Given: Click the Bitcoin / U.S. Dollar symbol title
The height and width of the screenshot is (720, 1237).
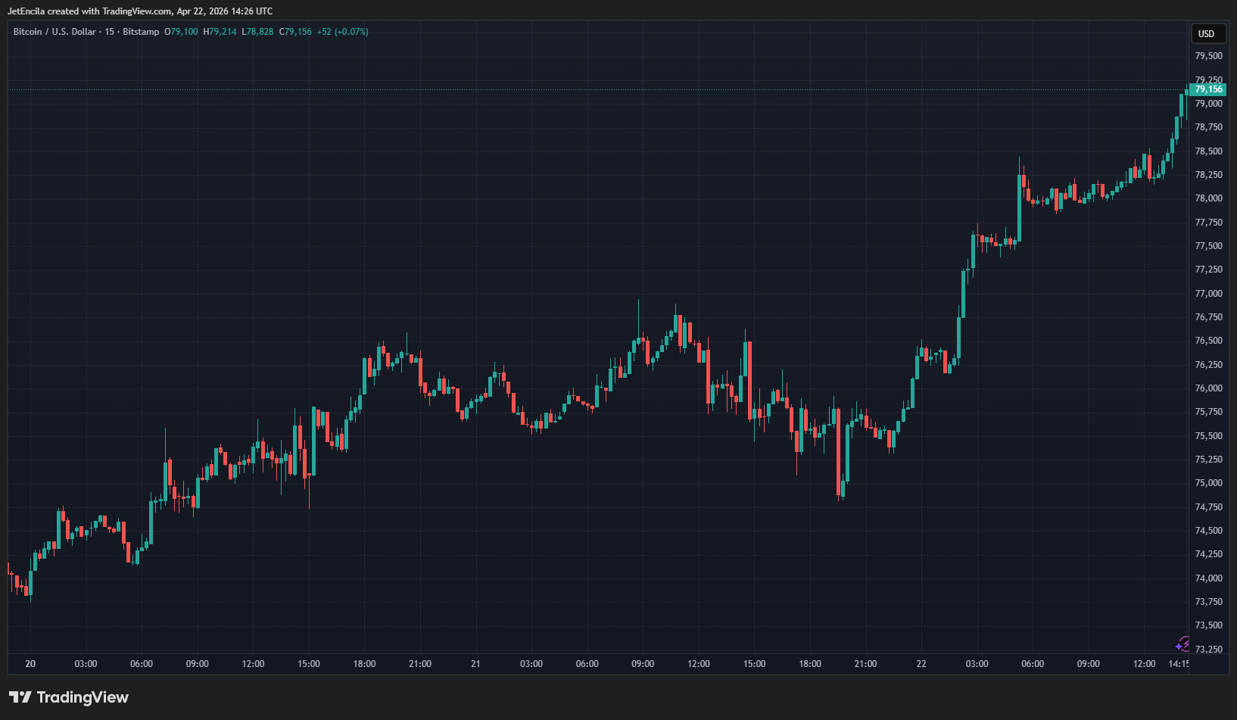Looking at the screenshot, I should (x=55, y=32).
